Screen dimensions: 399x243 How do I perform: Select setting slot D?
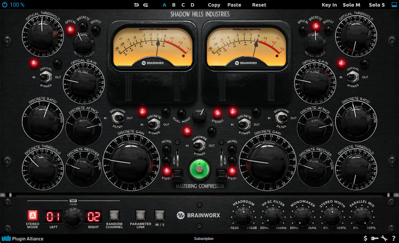tap(192, 5)
